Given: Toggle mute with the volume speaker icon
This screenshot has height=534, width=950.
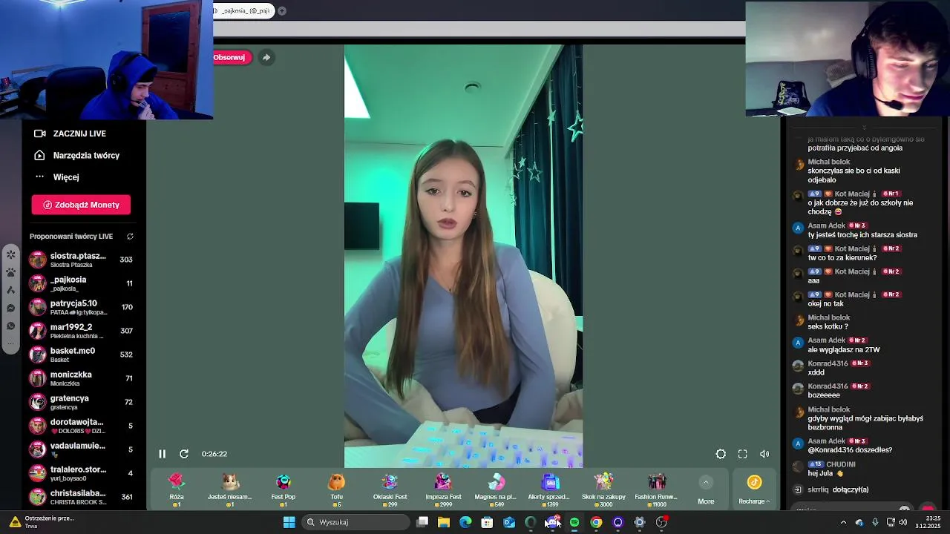Looking at the screenshot, I should click(x=764, y=454).
